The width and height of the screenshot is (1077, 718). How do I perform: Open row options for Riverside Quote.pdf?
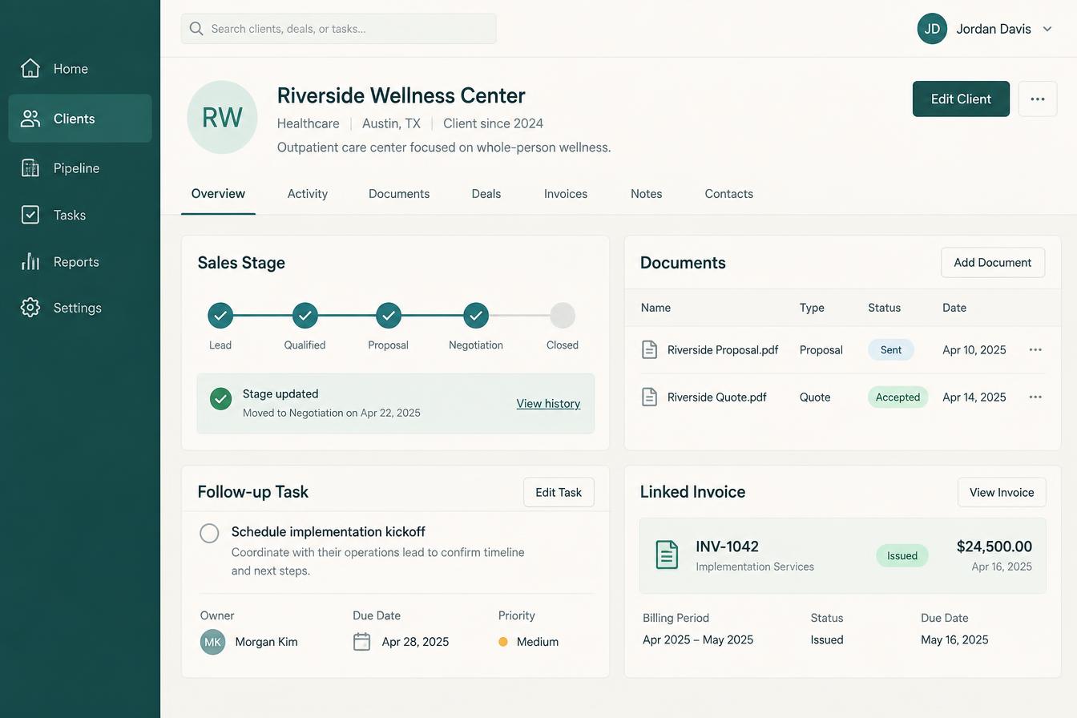point(1035,397)
